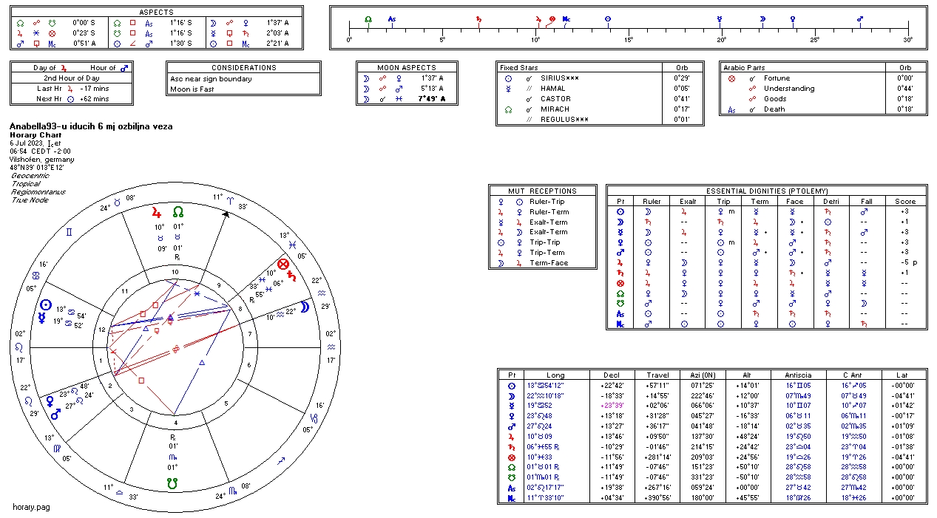Click the Mercury marker on the degree ruler
937x518 pixels.
(718, 18)
